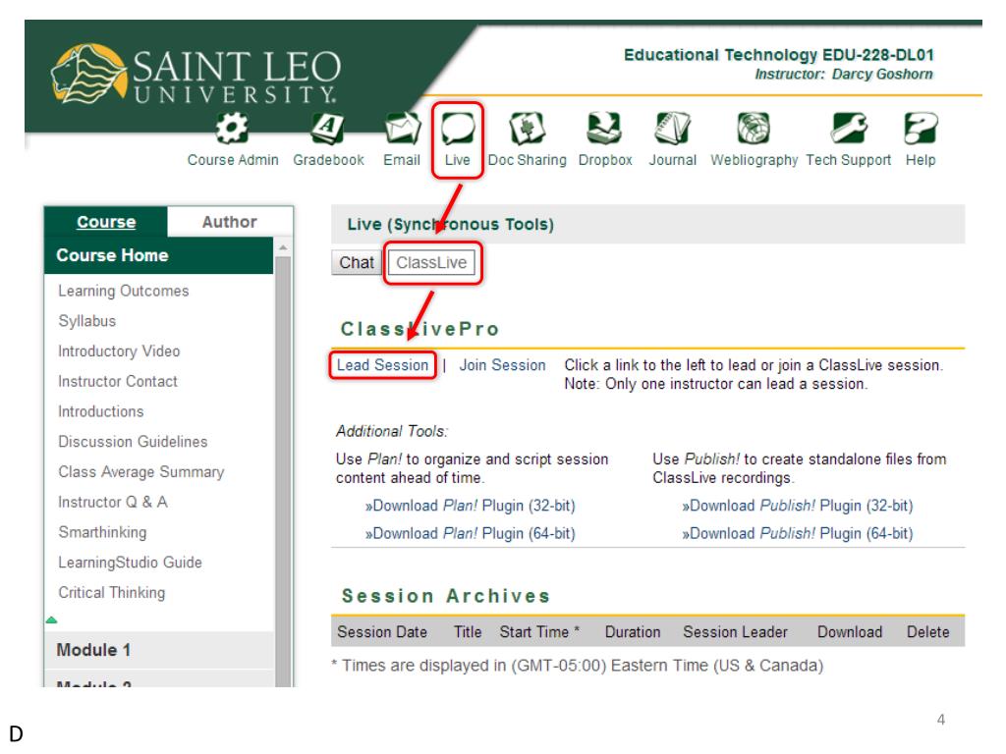The width and height of the screenshot is (1006, 754).
Task: Open the Tech Support wrench icon
Action: tap(848, 129)
